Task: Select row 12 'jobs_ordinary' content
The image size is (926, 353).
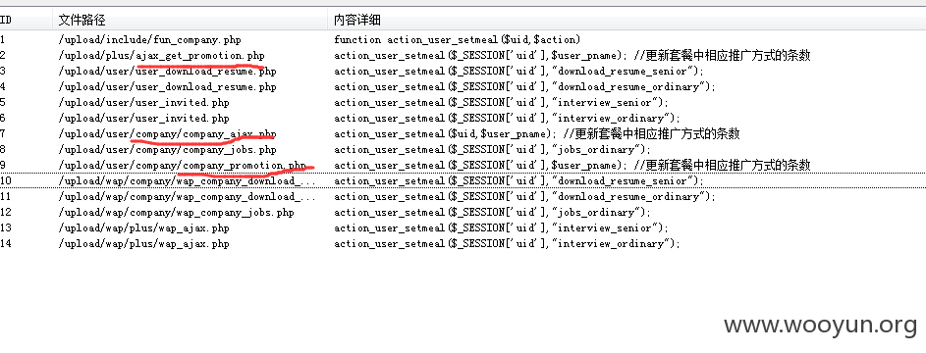Action: [493, 212]
